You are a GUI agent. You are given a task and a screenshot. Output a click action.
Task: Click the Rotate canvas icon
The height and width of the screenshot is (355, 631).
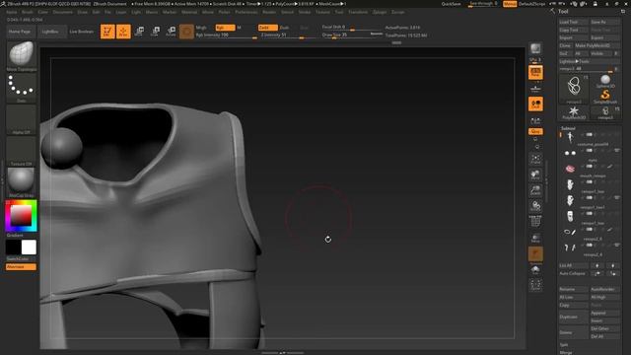pos(535,206)
